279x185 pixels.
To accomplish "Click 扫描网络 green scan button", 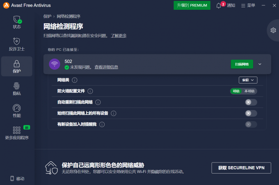I will tap(242, 64).
